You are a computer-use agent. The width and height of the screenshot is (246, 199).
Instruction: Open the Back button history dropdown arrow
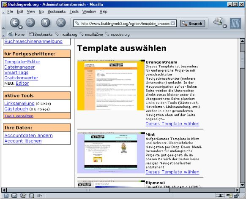click(21, 27)
